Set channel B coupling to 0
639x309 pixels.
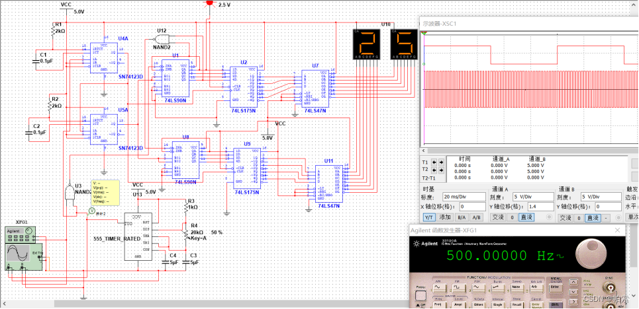(579, 218)
